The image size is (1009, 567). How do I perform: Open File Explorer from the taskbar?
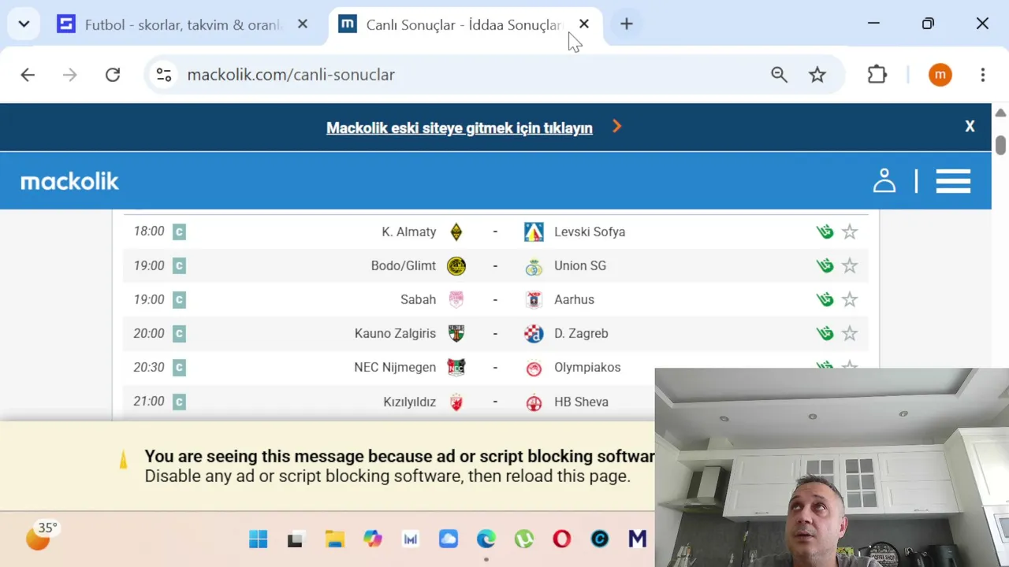(334, 539)
